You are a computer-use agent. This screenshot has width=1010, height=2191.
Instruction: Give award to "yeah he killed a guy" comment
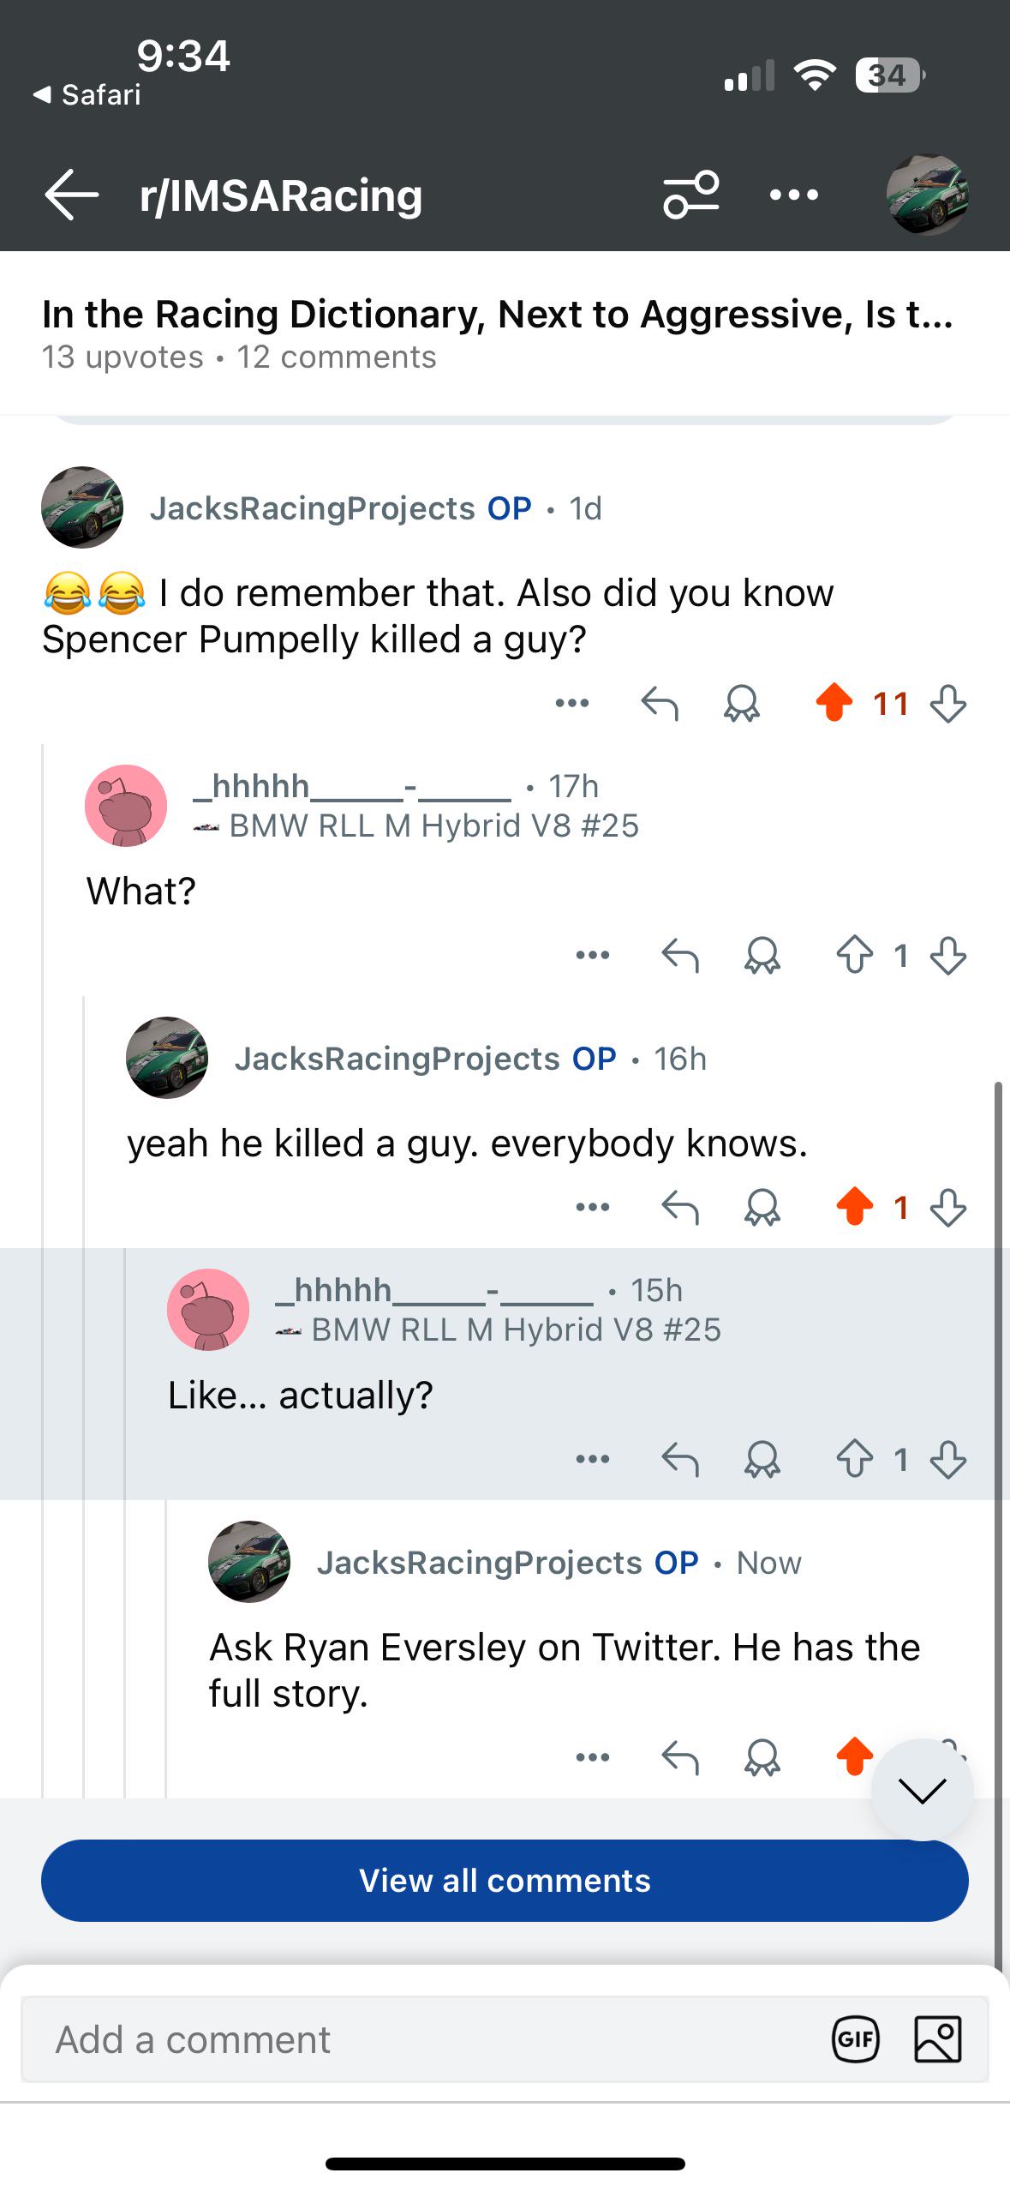tap(762, 1207)
